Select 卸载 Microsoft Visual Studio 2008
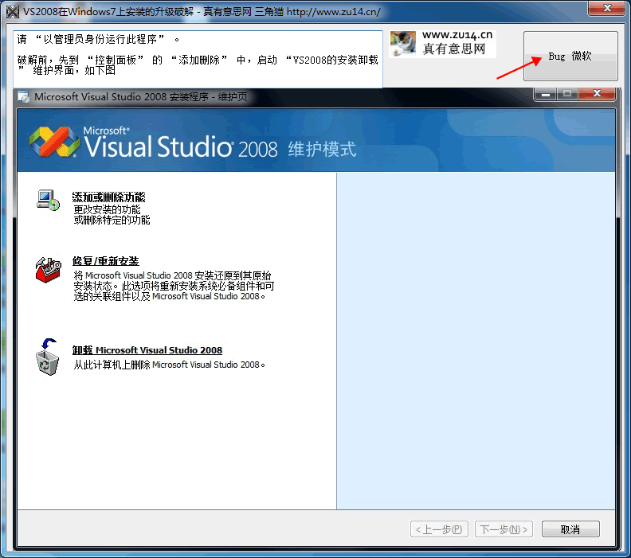 point(147,350)
